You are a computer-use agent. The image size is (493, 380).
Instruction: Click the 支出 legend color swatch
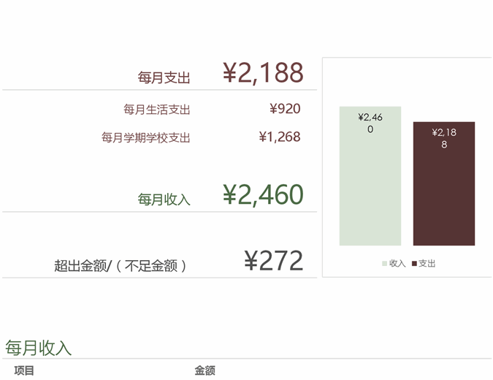[414, 264]
